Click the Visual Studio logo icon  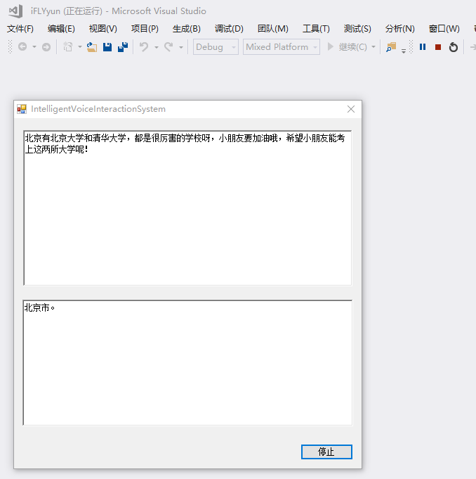coord(15,11)
